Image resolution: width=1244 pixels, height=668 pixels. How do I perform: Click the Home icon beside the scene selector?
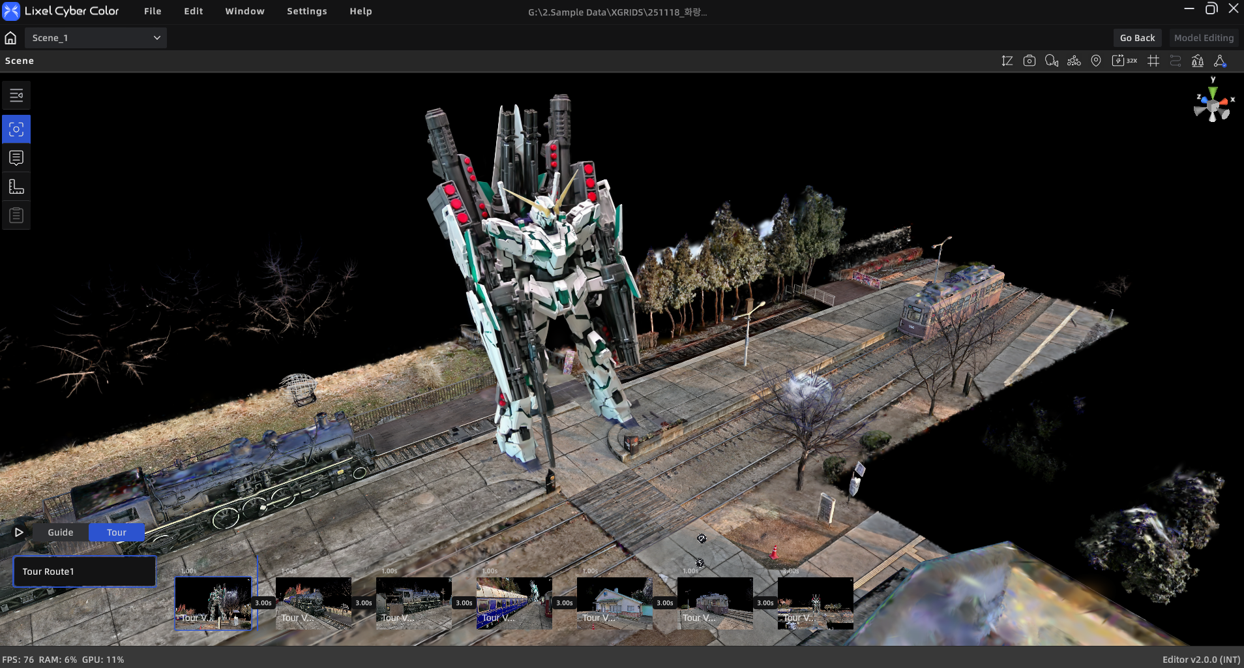10,38
